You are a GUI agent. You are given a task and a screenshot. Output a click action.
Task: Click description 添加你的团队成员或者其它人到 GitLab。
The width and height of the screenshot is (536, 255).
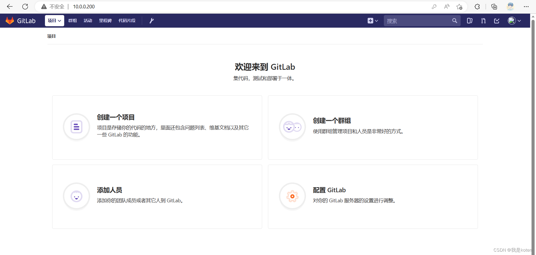[x=141, y=201]
